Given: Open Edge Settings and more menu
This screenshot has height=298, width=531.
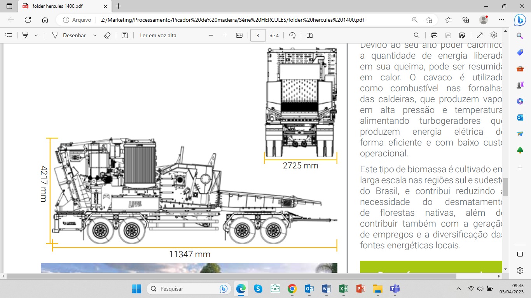Looking at the screenshot, I should [501, 20].
